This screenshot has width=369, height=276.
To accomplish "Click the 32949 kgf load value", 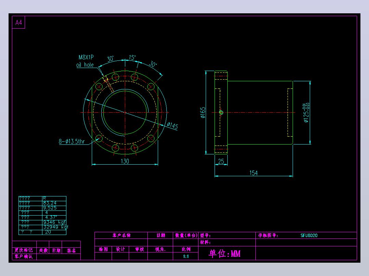I will pyautogui.click(x=55, y=227).
